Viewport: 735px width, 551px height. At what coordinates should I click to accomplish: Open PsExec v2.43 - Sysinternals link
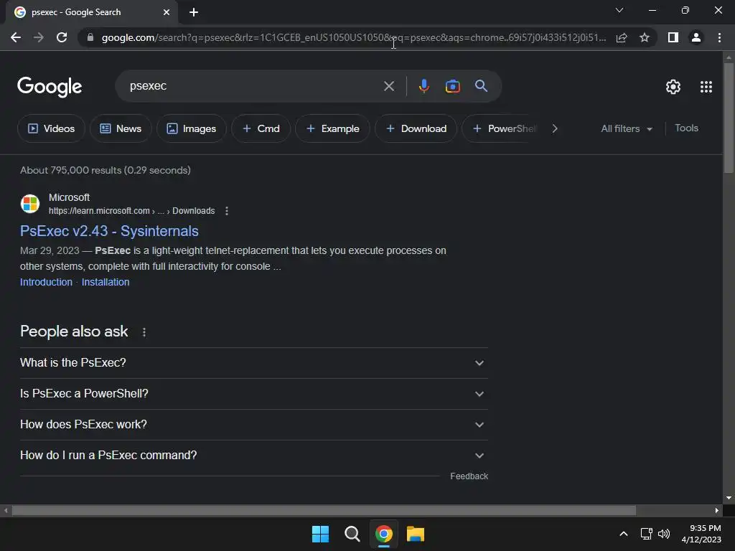click(x=109, y=231)
